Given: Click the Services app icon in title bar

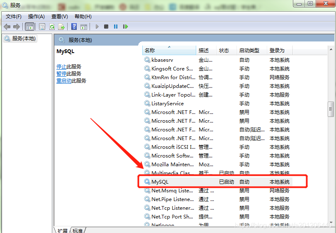Looking at the screenshot, I should tap(5, 5).
